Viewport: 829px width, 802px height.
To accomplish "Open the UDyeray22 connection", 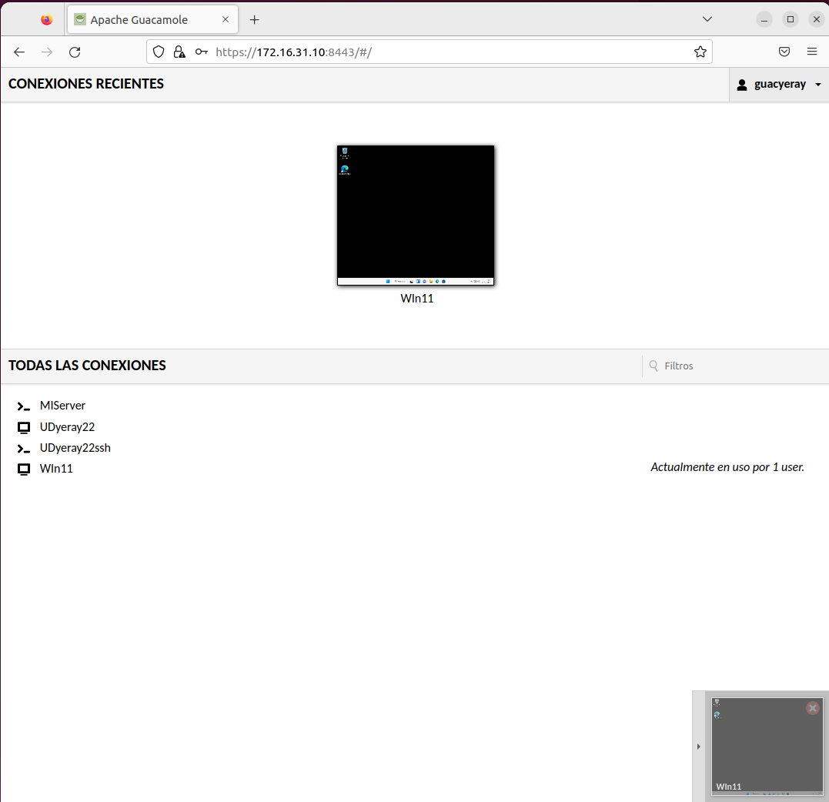I will 67,426.
